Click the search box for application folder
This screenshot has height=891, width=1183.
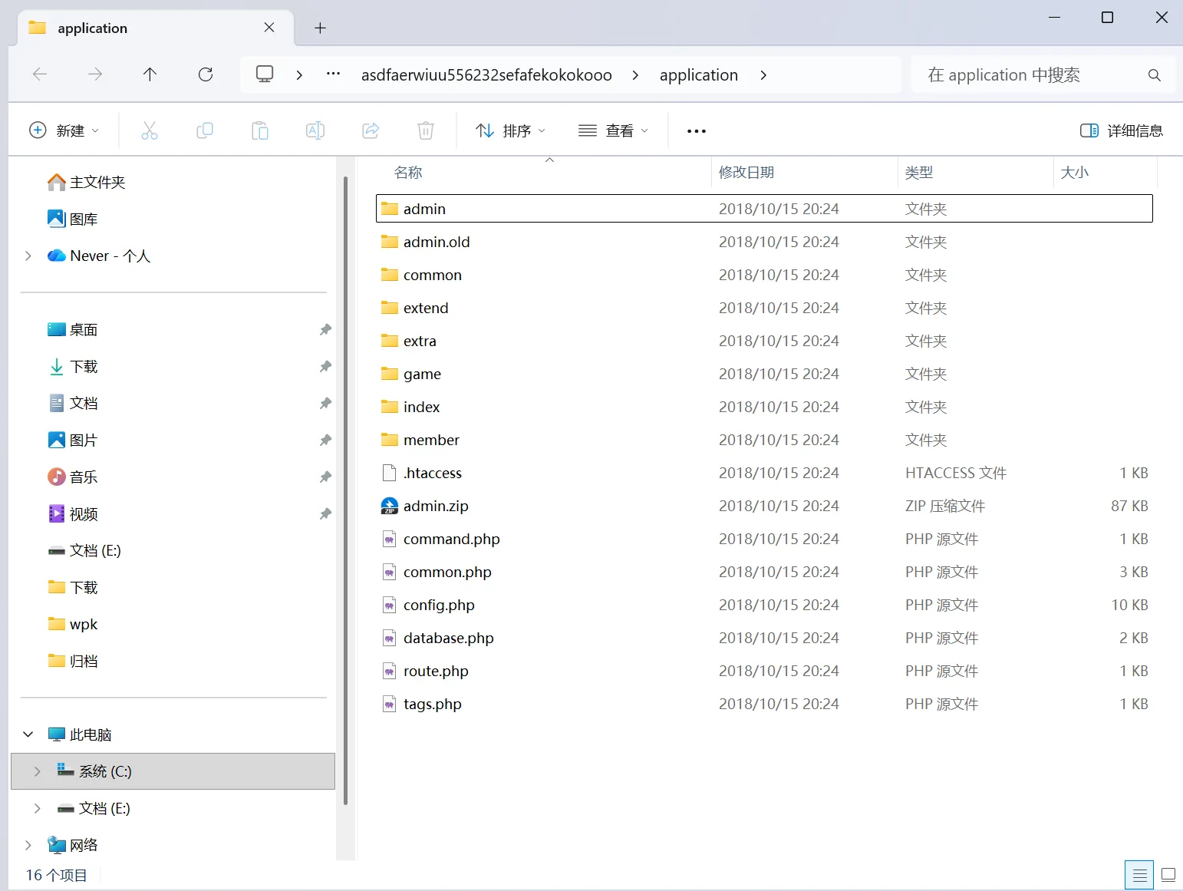1044,75
